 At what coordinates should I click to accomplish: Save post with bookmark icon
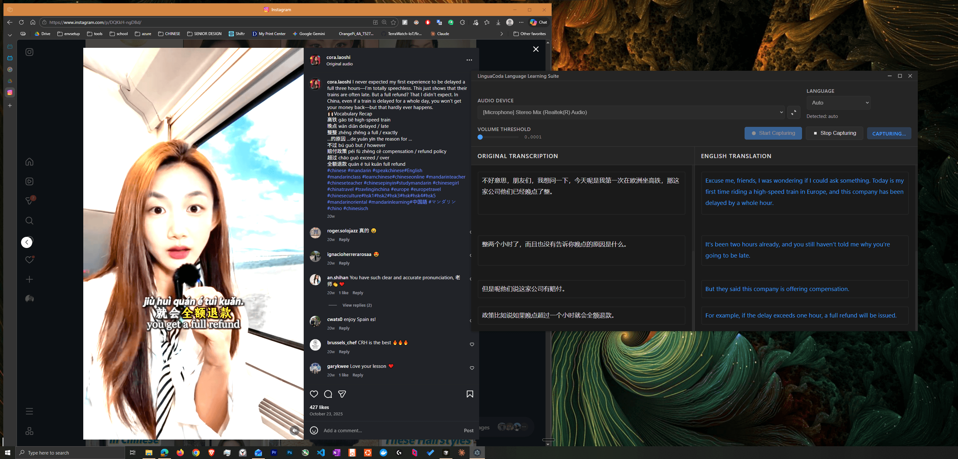[470, 394]
